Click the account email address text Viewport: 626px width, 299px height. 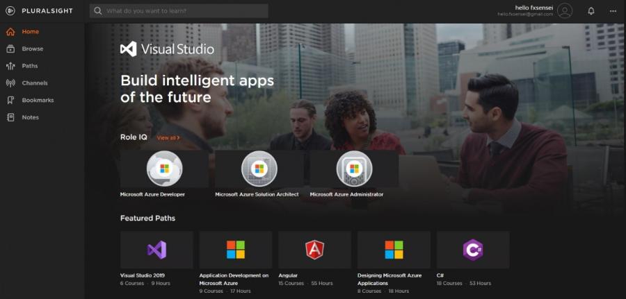click(x=525, y=15)
